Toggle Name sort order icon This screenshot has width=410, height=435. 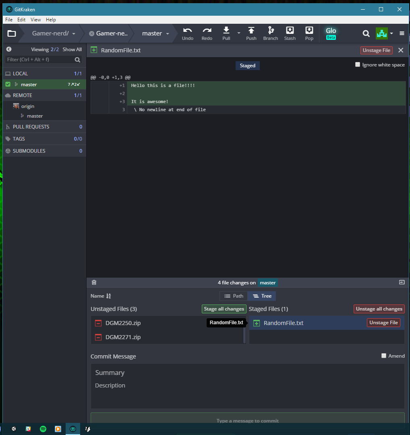(x=108, y=296)
